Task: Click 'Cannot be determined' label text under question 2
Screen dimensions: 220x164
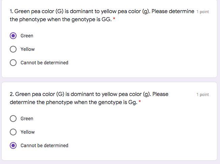Action: [44, 145]
